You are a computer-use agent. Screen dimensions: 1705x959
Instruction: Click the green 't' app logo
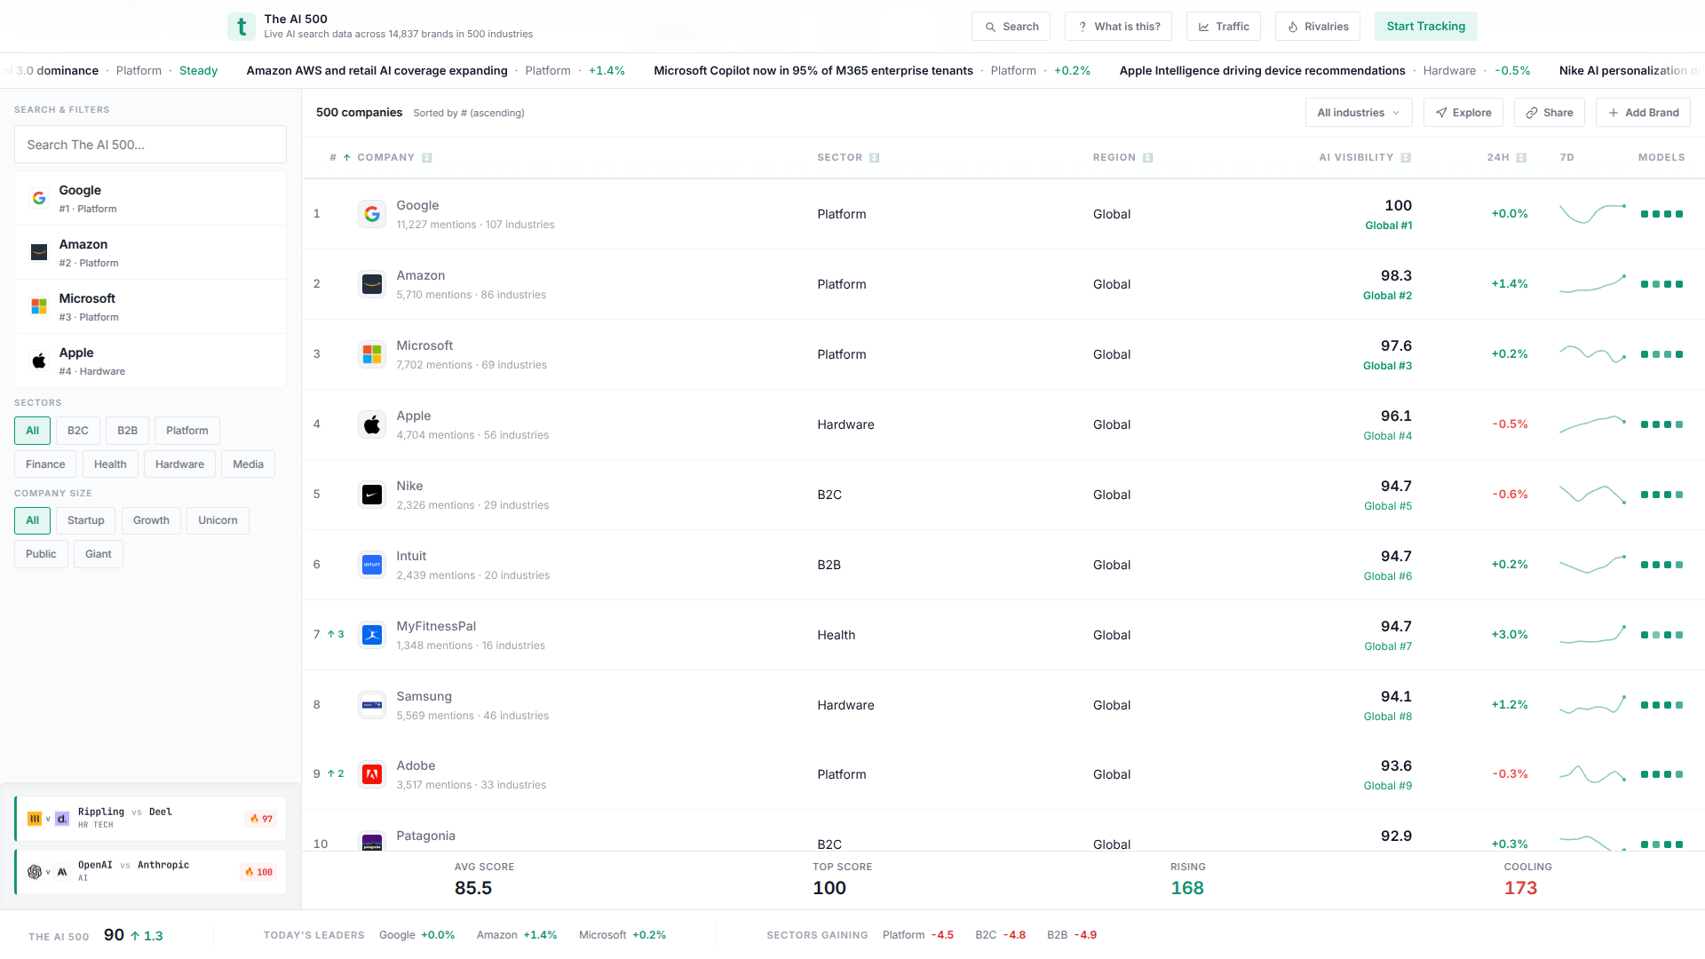[241, 27]
